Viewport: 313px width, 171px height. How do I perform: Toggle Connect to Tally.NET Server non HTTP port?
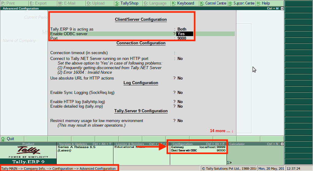click(180, 59)
